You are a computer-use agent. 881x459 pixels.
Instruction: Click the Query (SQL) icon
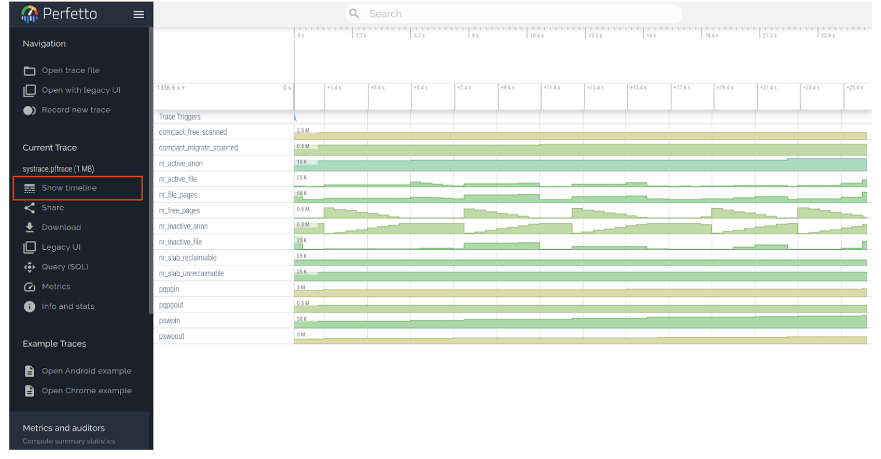(x=30, y=267)
